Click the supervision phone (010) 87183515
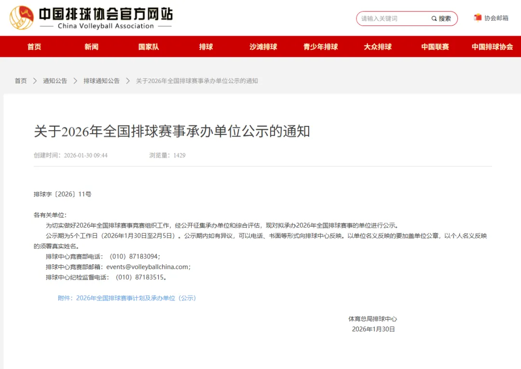The height and width of the screenshot is (369, 521). [140, 277]
